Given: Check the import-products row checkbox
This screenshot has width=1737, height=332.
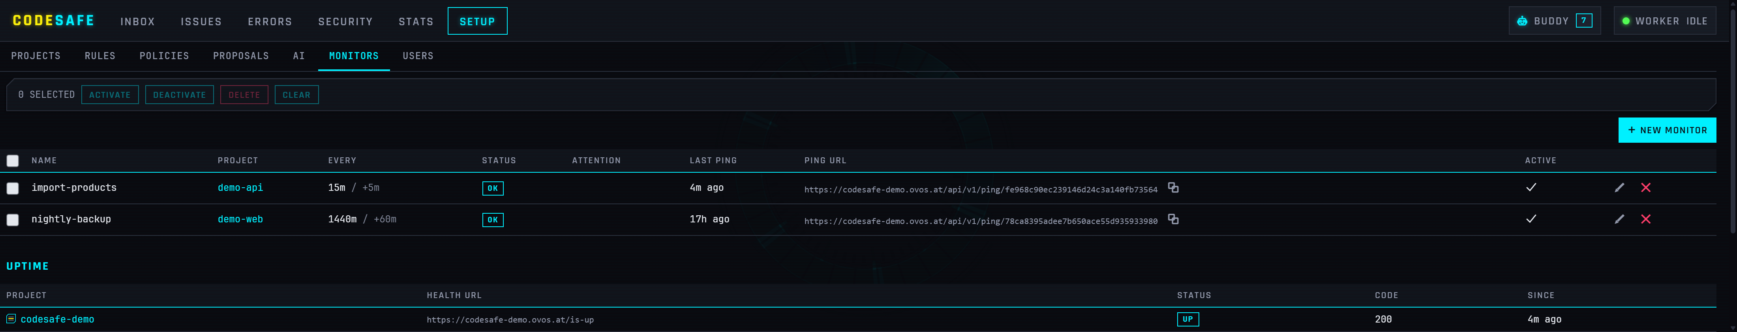Looking at the screenshot, I should tap(13, 188).
